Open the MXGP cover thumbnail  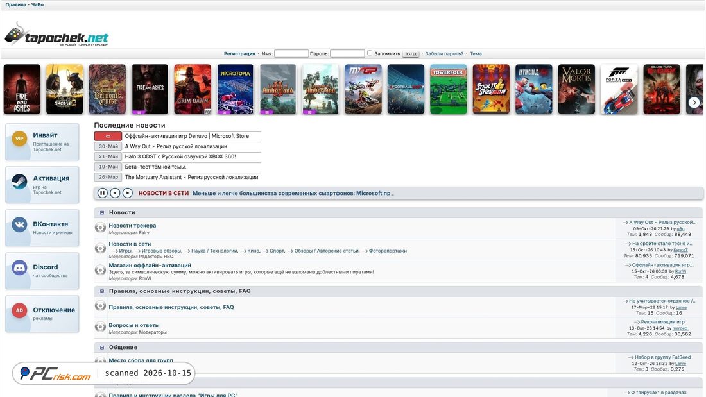363,89
